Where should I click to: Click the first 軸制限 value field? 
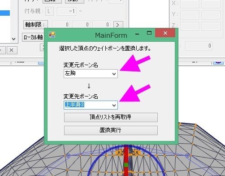pyautogui.click(x=61, y=25)
